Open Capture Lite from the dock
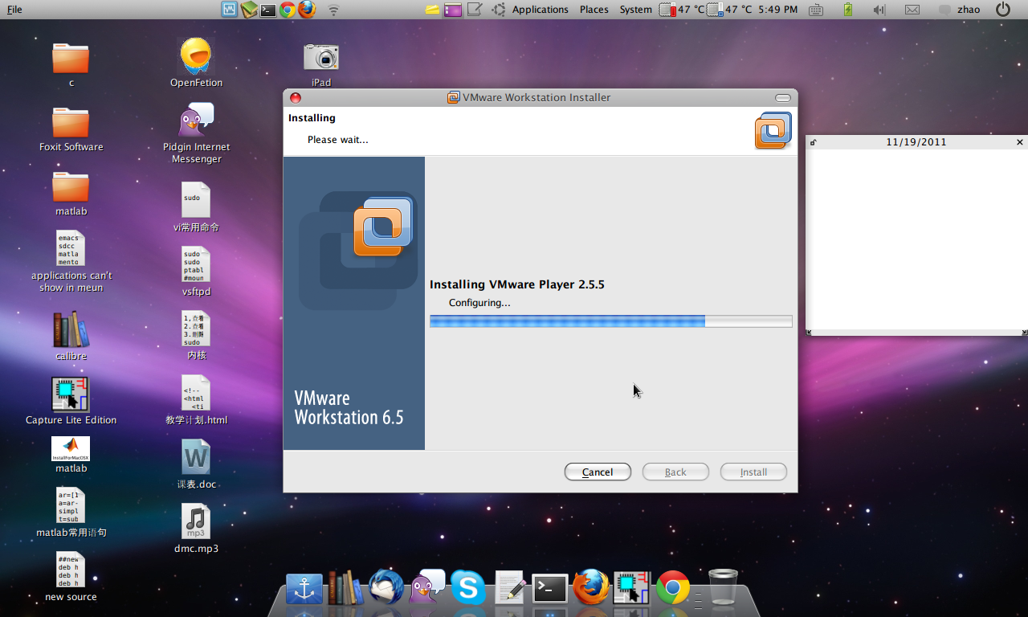Screen dimensions: 1028x617 632,587
